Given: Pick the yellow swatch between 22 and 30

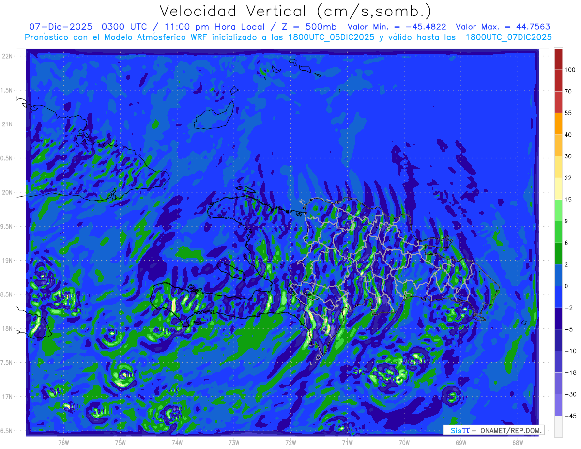Looking at the screenshot, I should coord(558,167).
